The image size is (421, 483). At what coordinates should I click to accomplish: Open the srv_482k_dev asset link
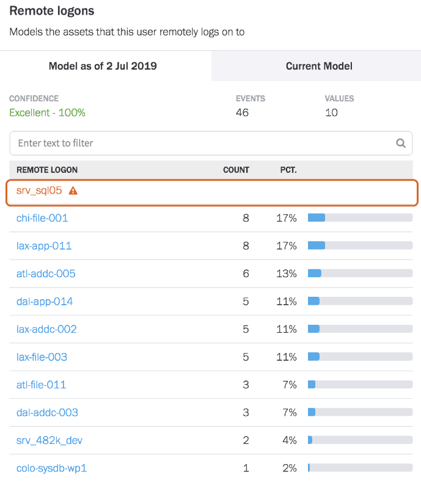(x=49, y=440)
